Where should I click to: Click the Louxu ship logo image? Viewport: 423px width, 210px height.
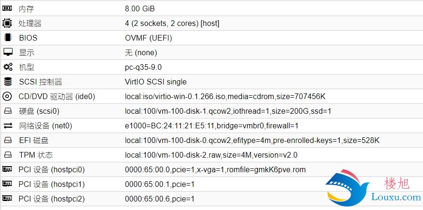(x=347, y=188)
